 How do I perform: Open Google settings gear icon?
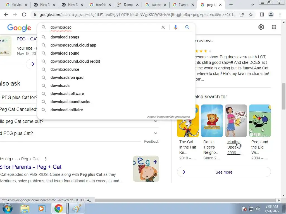tap(261, 27)
